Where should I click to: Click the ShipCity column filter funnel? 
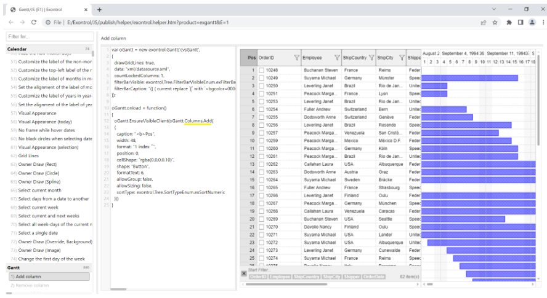click(401, 58)
